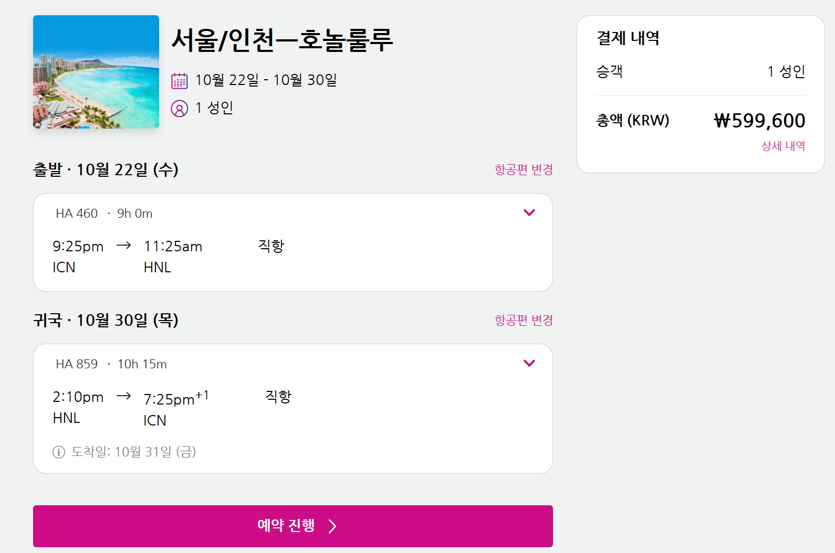Screen dimensions: 835x553
Task: Click the arrow between 9:25pm and 11:25am
Action: tap(123, 246)
